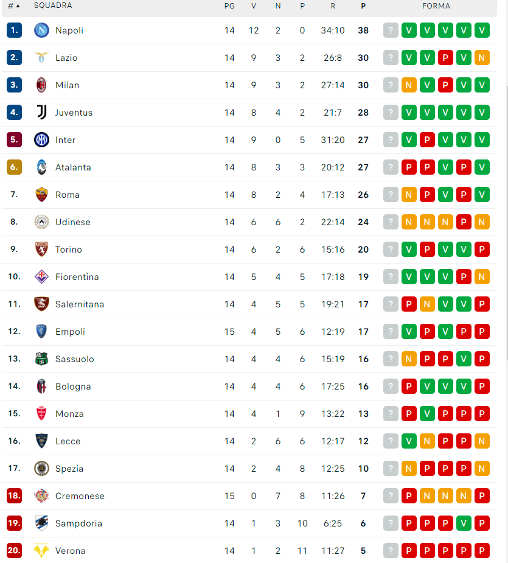The width and height of the screenshot is (508, 563).
Task: Select the Verona yellow logo
Action: click(x=41, y=550)
